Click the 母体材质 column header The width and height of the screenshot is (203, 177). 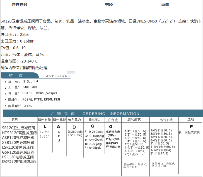44,119
